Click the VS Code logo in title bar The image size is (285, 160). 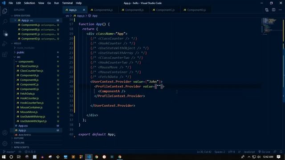[x=4, y=3]
